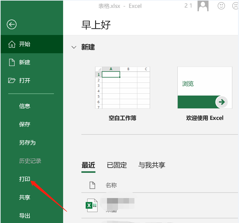Click the 欢迎使用 Excel label

(x=205, y=118)
